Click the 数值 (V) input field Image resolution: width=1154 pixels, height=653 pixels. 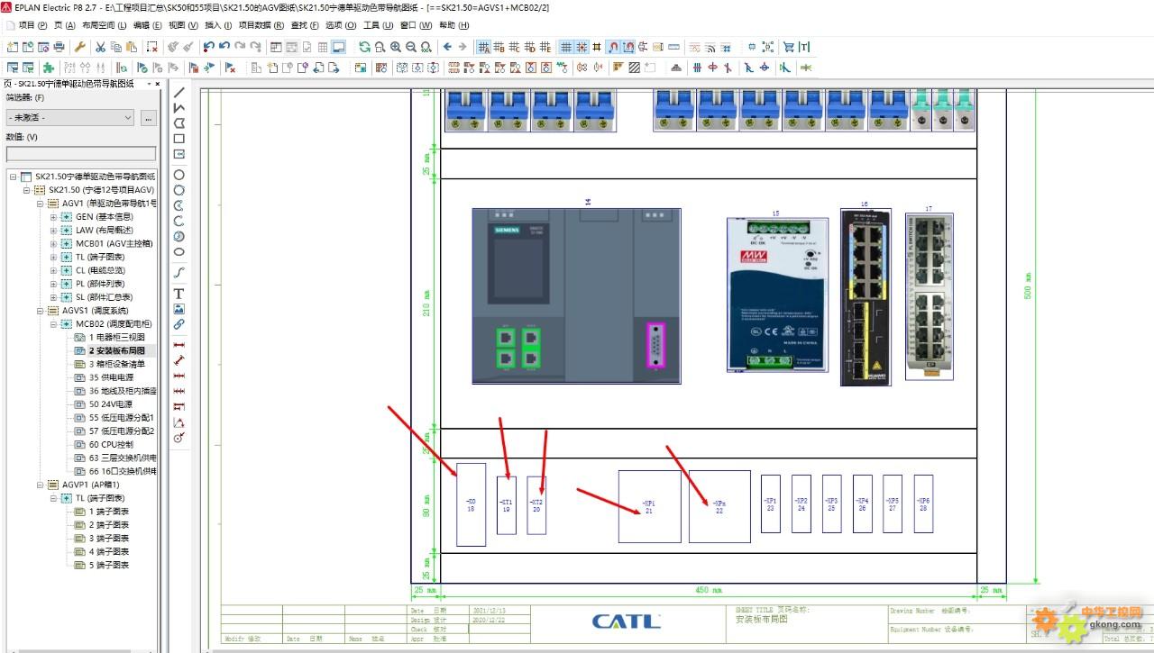[x=81, y=154]
